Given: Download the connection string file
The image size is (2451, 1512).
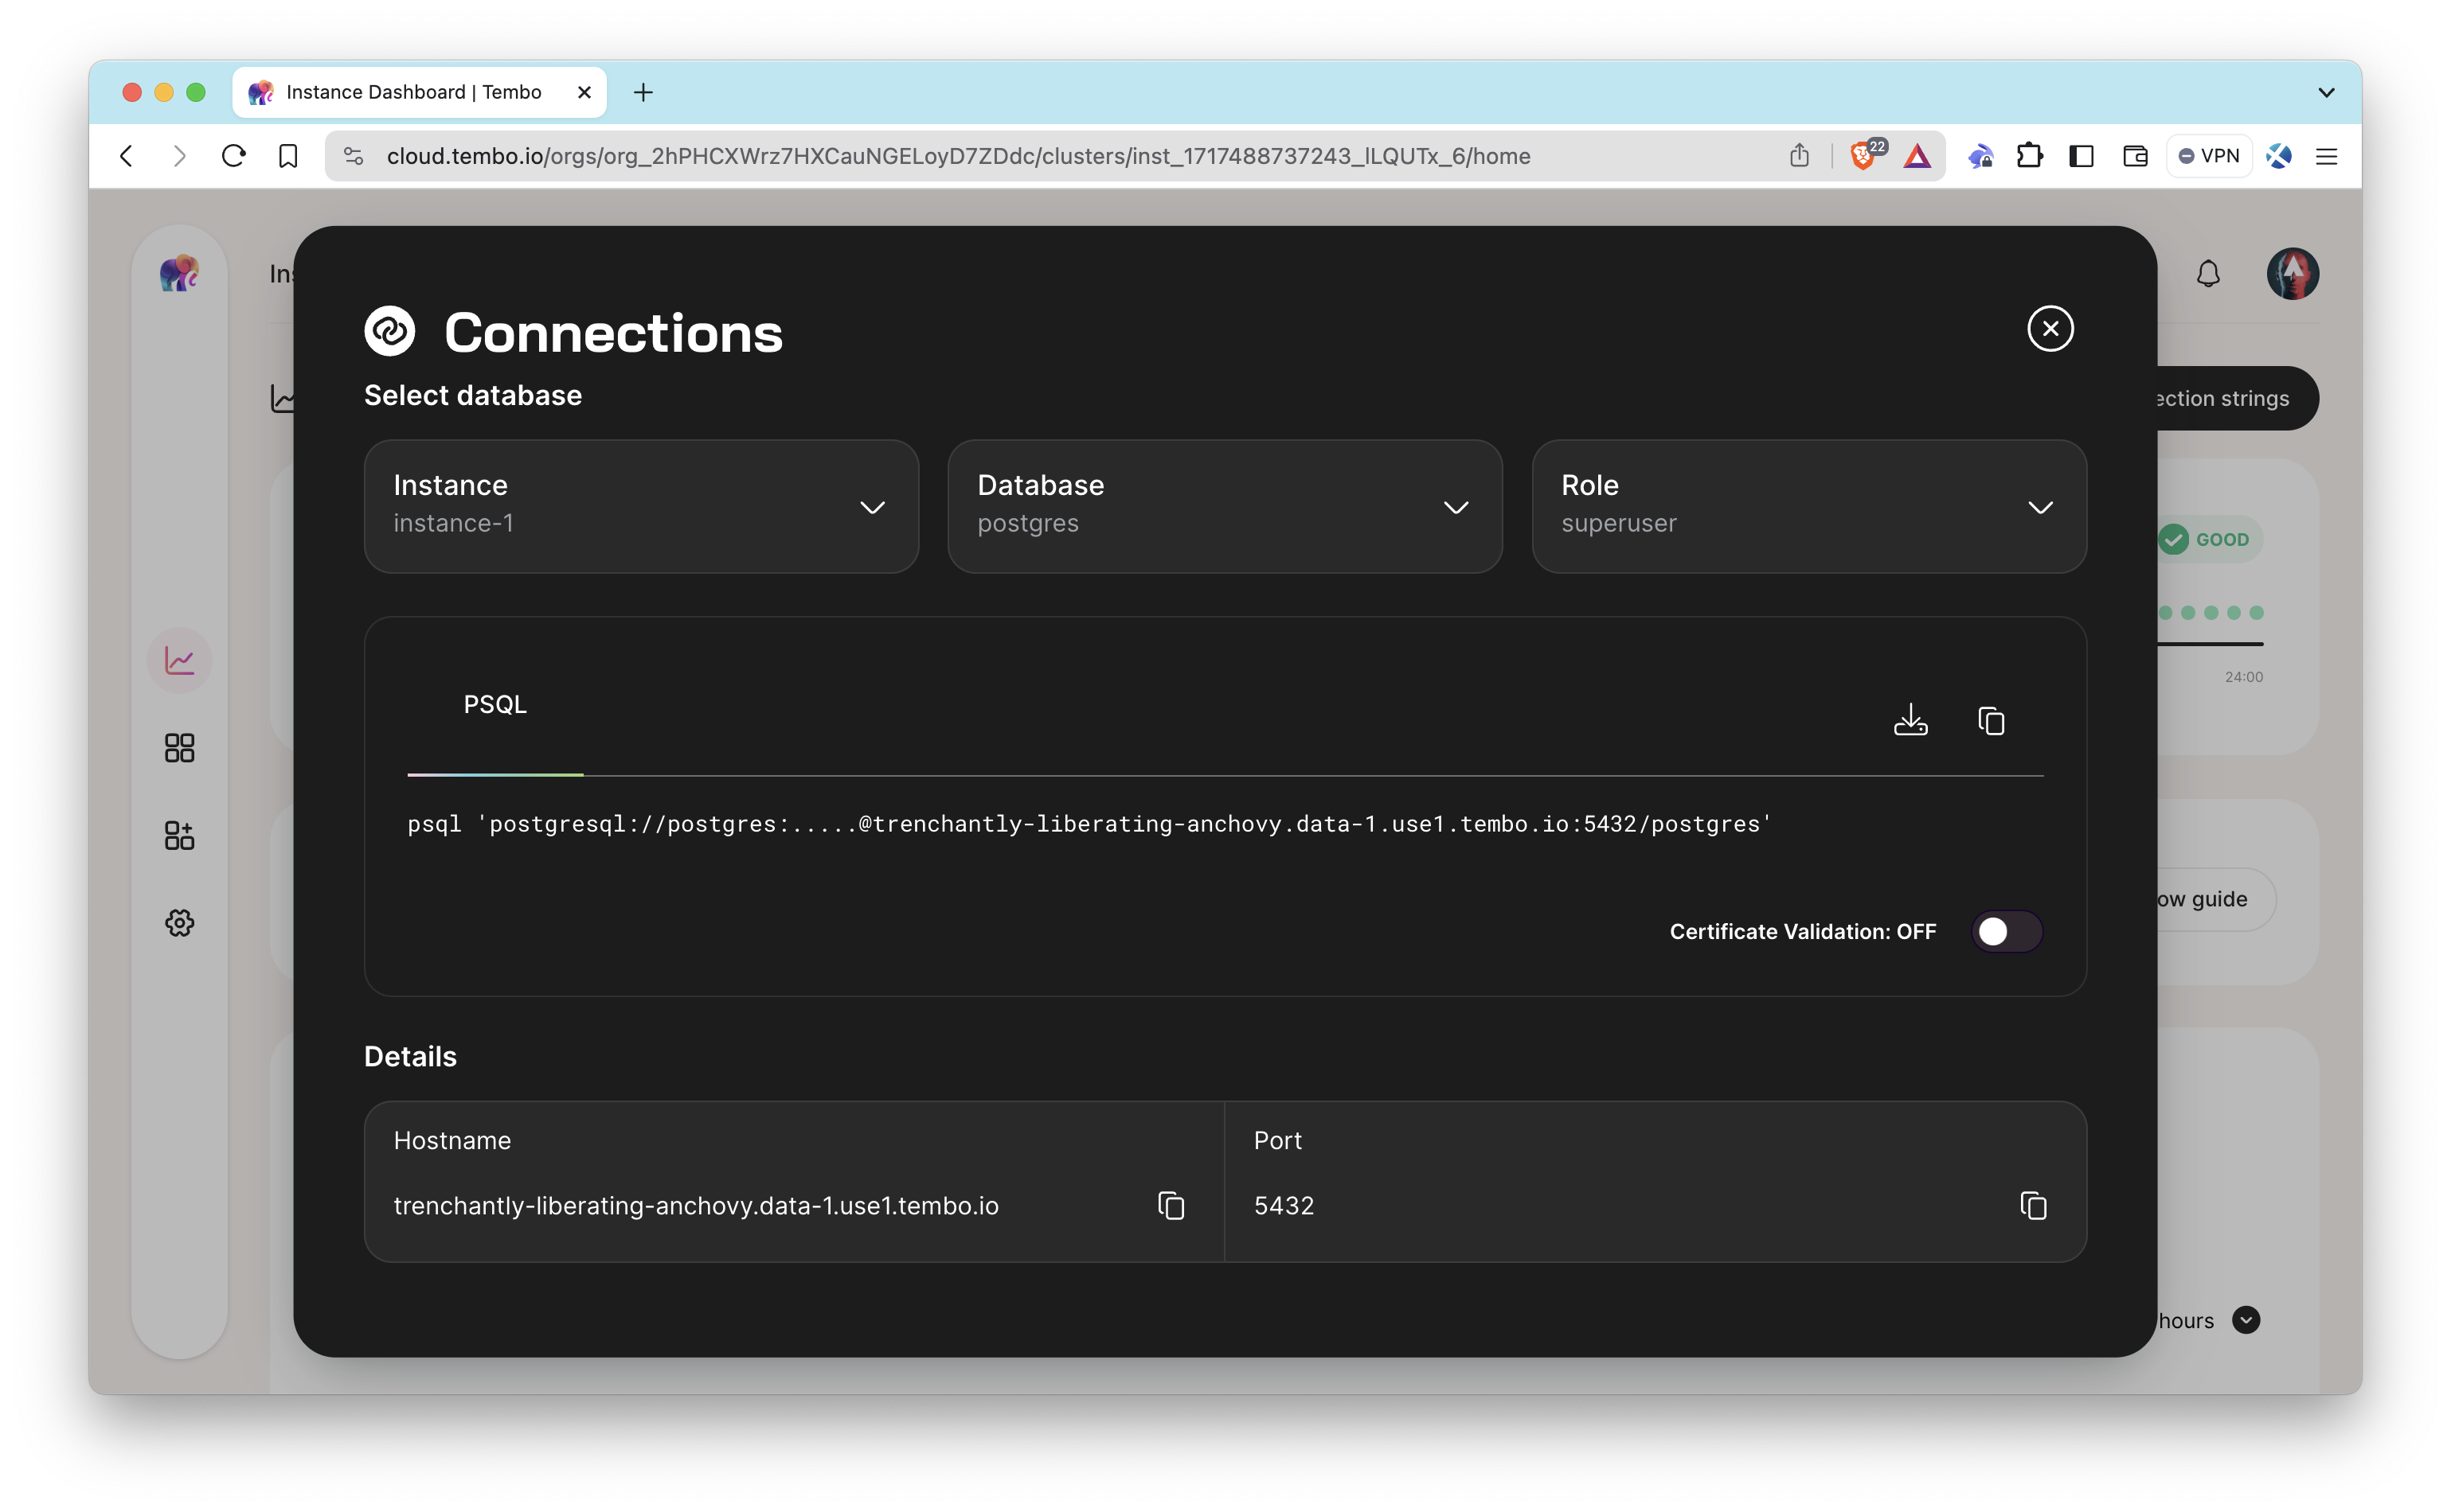Looking at the screenshot, I should coord(1910,720).
